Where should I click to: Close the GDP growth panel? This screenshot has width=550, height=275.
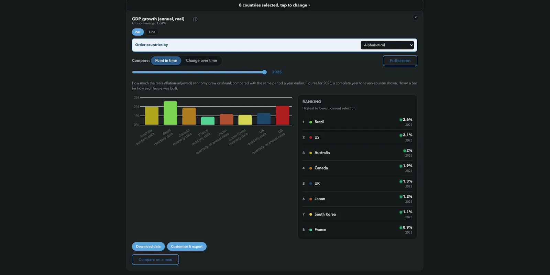(x=416, y=18)
